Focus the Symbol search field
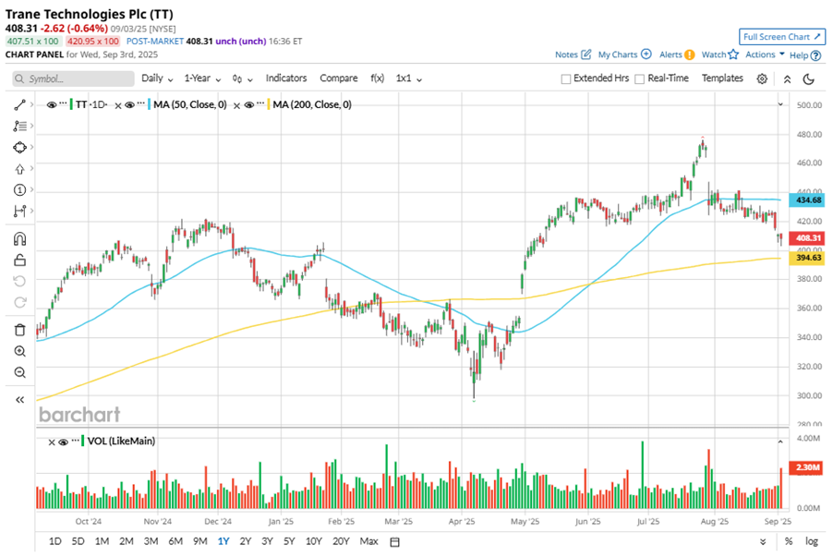 (73, 79)
